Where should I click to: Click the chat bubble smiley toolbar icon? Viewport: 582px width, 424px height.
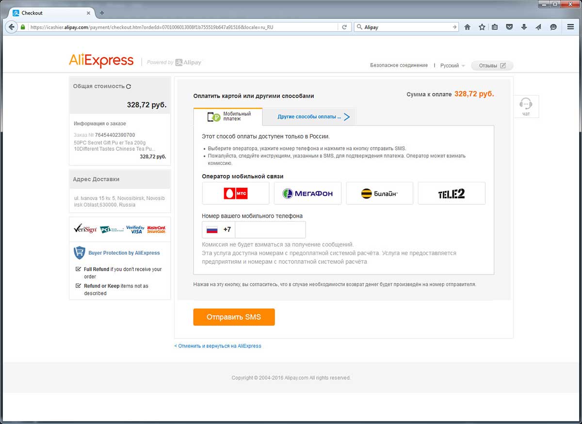click(553, 27)
